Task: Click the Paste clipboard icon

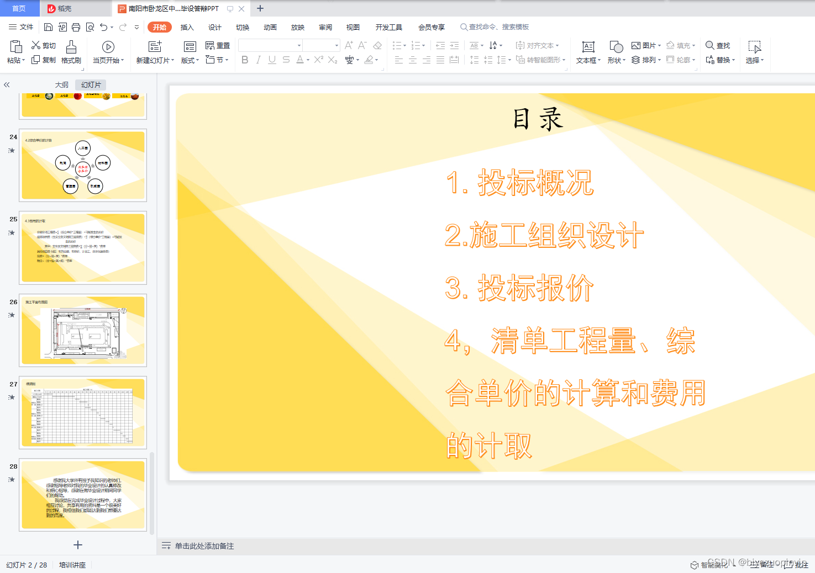Action: click(16, 46)
